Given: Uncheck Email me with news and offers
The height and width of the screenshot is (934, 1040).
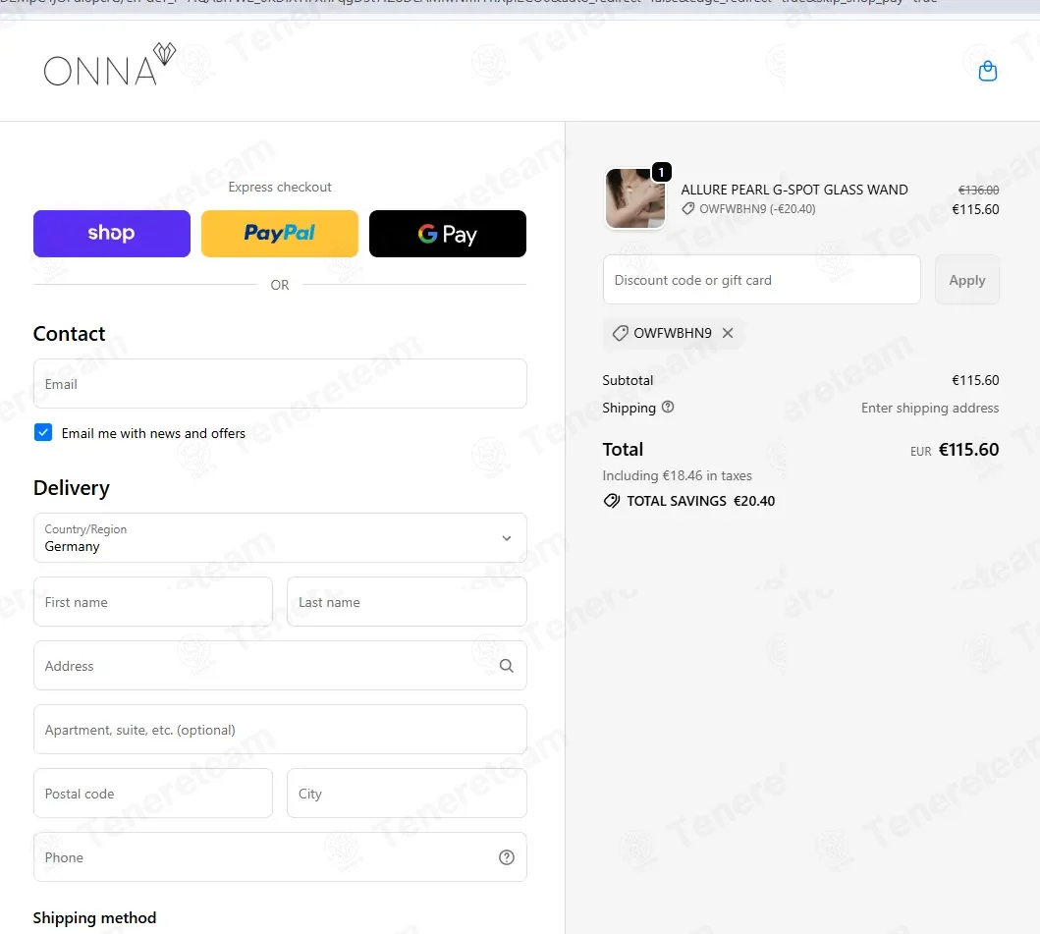Looking at the screenshot, I should click(x=43, y=432).
